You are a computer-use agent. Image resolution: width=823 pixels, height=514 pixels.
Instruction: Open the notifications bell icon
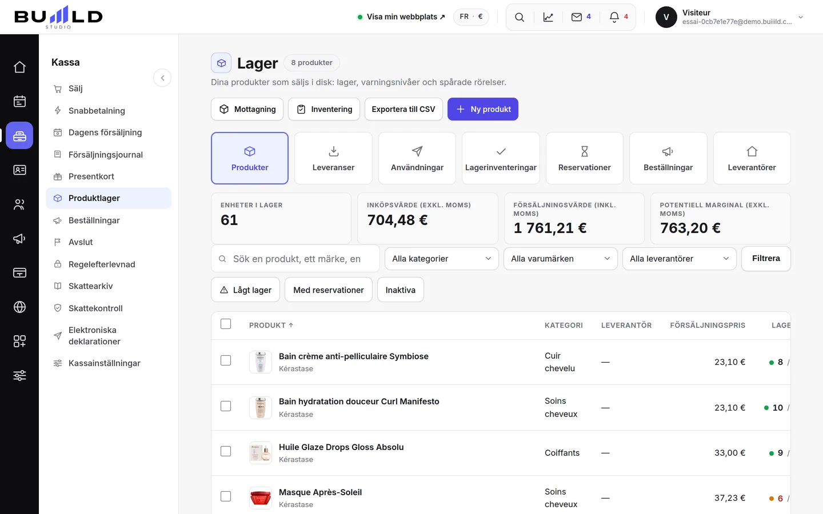[x=618, y=17]
